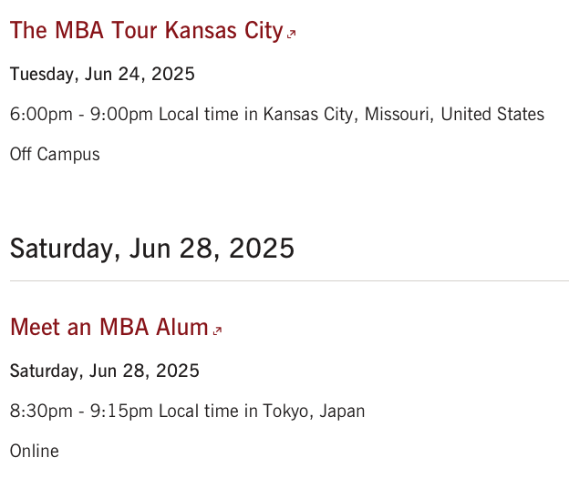Click external-link arrow icon beside MBA Alum title
Viewport: 569px width, 478px height.
pos(217,331)
